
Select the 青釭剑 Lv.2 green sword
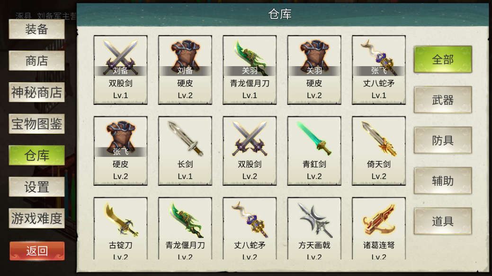coord(314,151)
